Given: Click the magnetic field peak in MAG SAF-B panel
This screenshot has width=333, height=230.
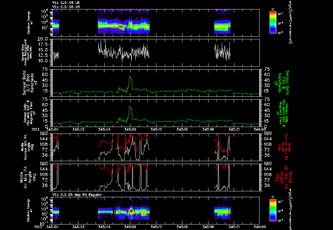Looking at the screenshot, I should (130, 107).
